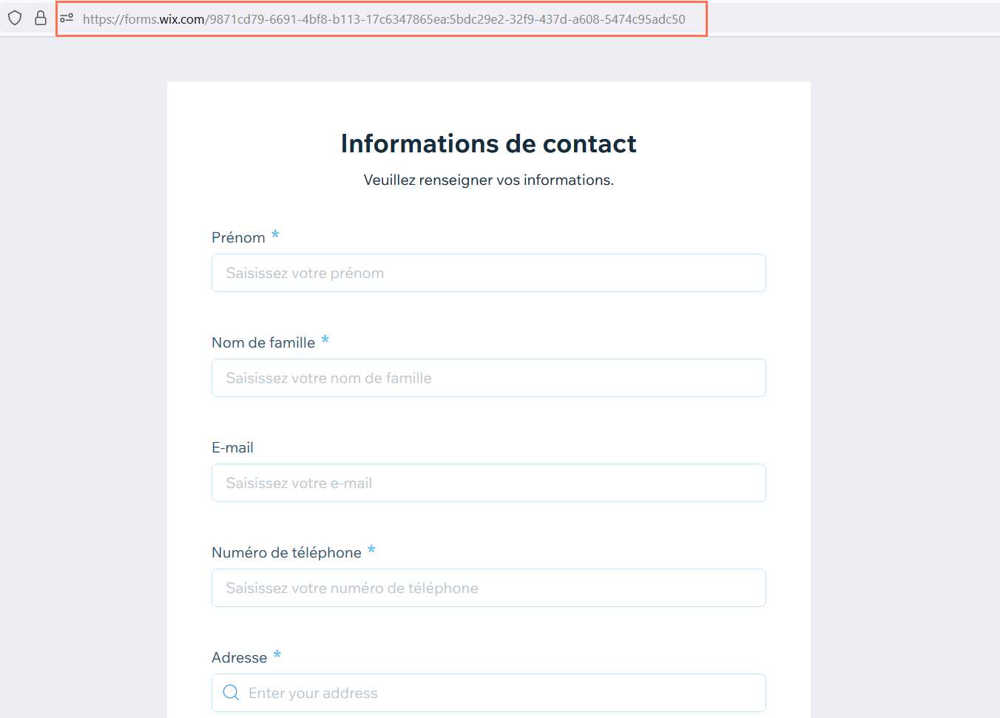Click the forms.wix.com URL in address bar
This screenshot has height=718, width=1000.
[384, 19]
